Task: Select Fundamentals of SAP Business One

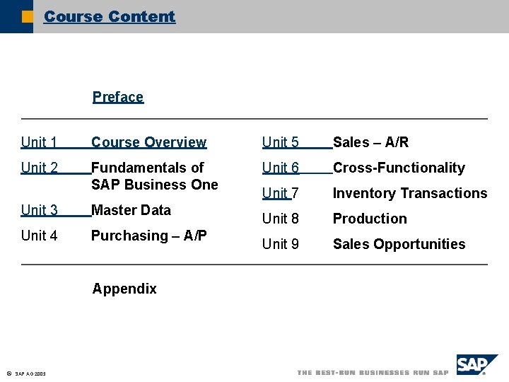Action: (x=155, y=176)
